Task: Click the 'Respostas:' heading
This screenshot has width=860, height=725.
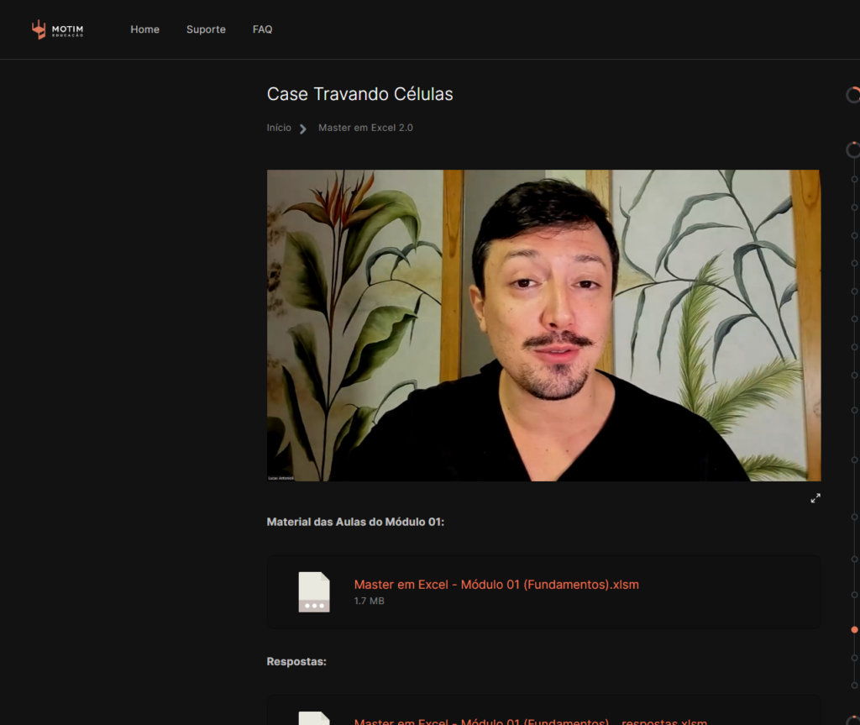Action: pyautogui.click(x=296, y=662)
